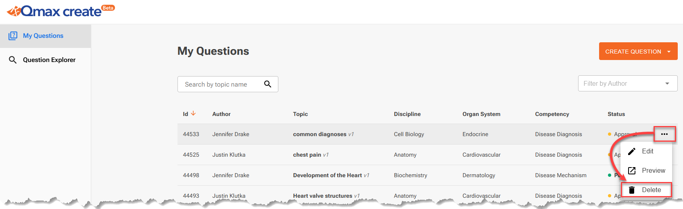Open the Question Explorer page
Image resolution: width=683 pixels, height=209 pixels.
[x=49, y=60]
